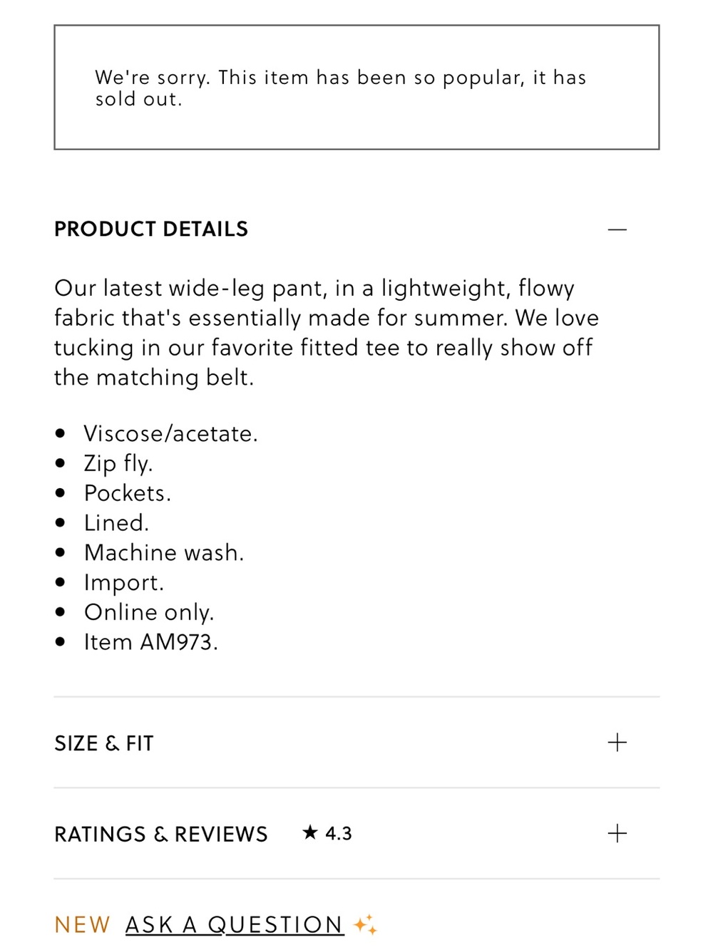The width and height of the screenshot is (713, 950).
Task: Expand Ratings & Reviews using the plus icon
Action: [x=617, y=833]
